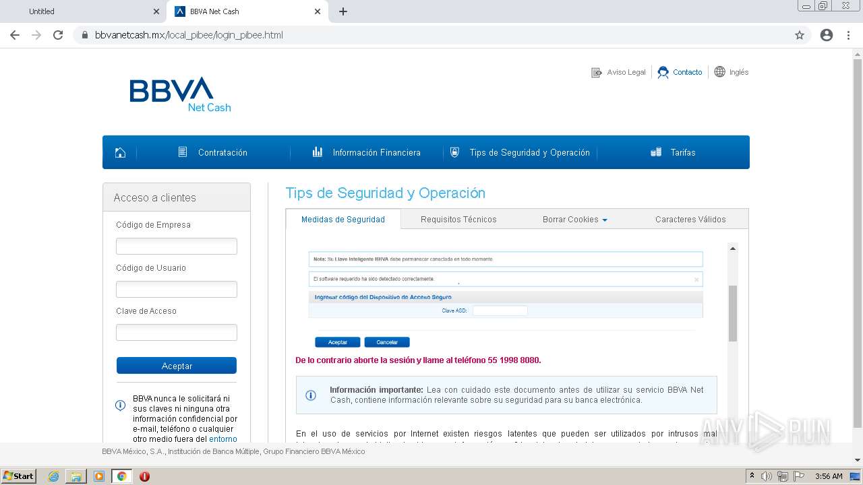Switch language to Inglés
Screen dimensions: 863x485
pos(739,72)
